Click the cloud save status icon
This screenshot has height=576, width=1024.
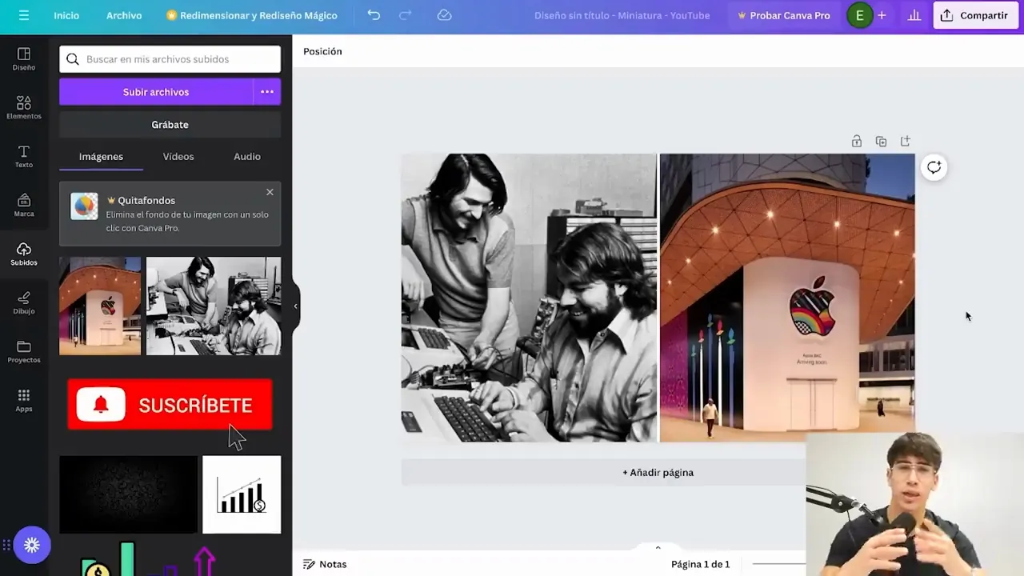445,15
